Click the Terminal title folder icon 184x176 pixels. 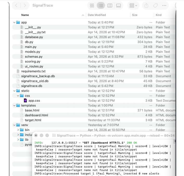[x=54, y=135]
